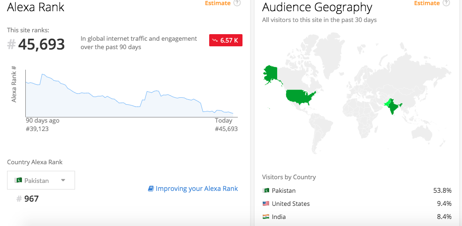The width and height of the screenshot is (462, 226).
Task: Click the Pakistan flag in the Country Alexa Rank dropdown
Action: tap(18, 180)
